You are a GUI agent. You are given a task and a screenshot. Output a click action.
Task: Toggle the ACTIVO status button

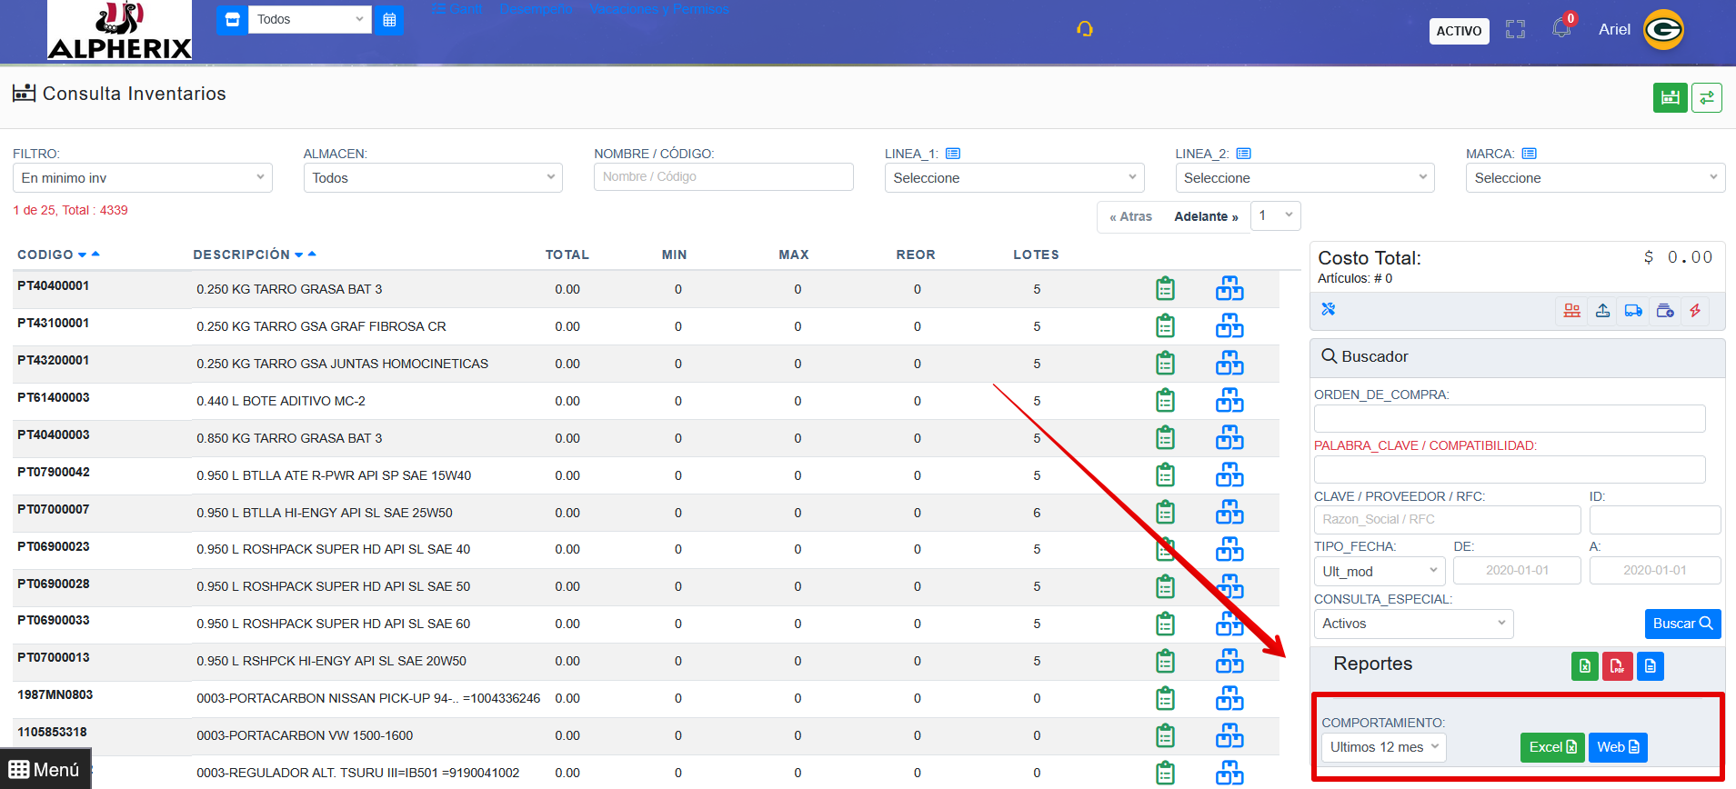pyautogui.click(x=1459, y=31)
